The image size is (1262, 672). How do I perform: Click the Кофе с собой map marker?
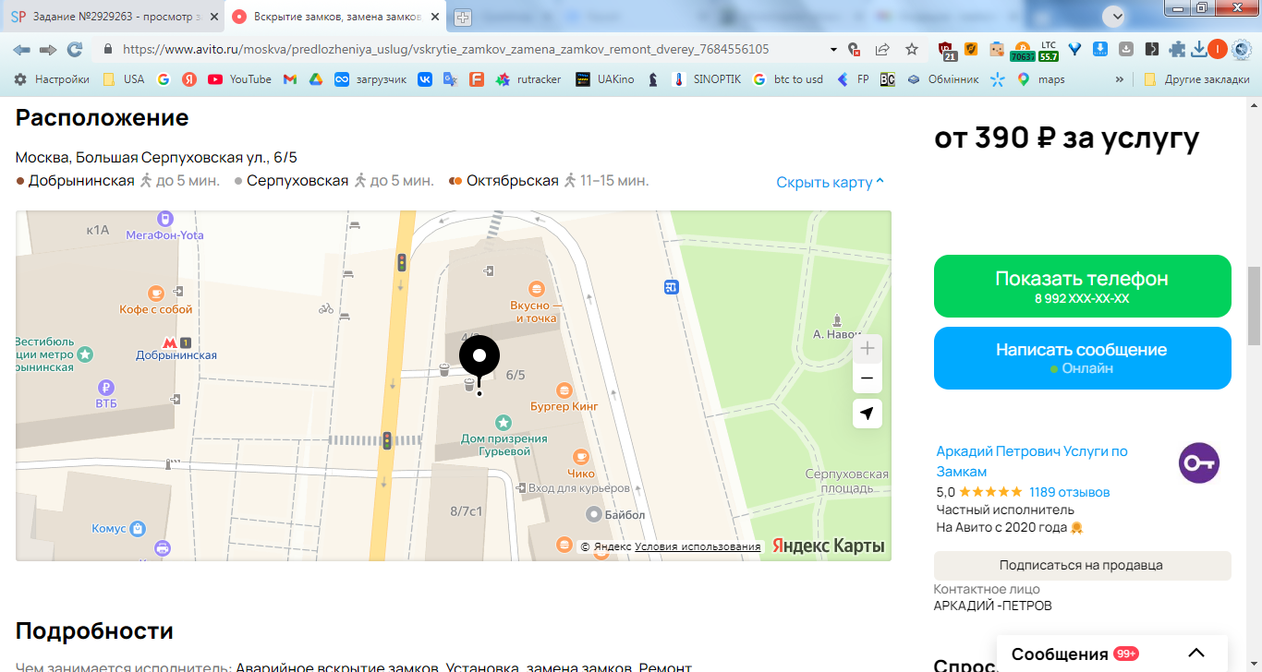(x=156, y=293)
